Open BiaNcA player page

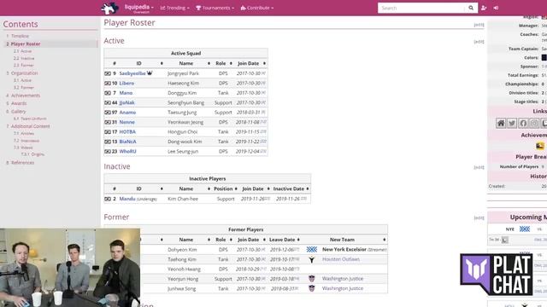127,142
